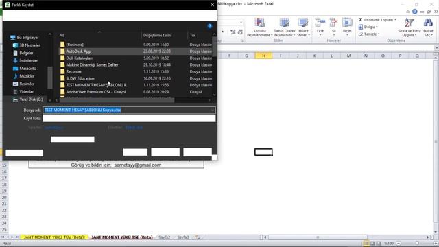Select İndirilenler in navigation pane
This screenshot has height=247, width=439.
[x=25, y=60]
